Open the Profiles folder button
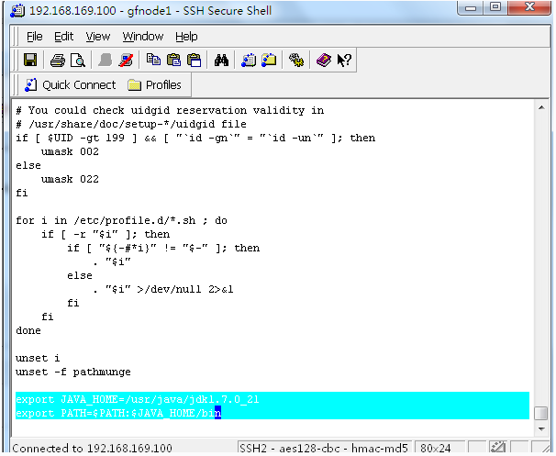Viewport: 556px width, 456px height. point(154,85)
